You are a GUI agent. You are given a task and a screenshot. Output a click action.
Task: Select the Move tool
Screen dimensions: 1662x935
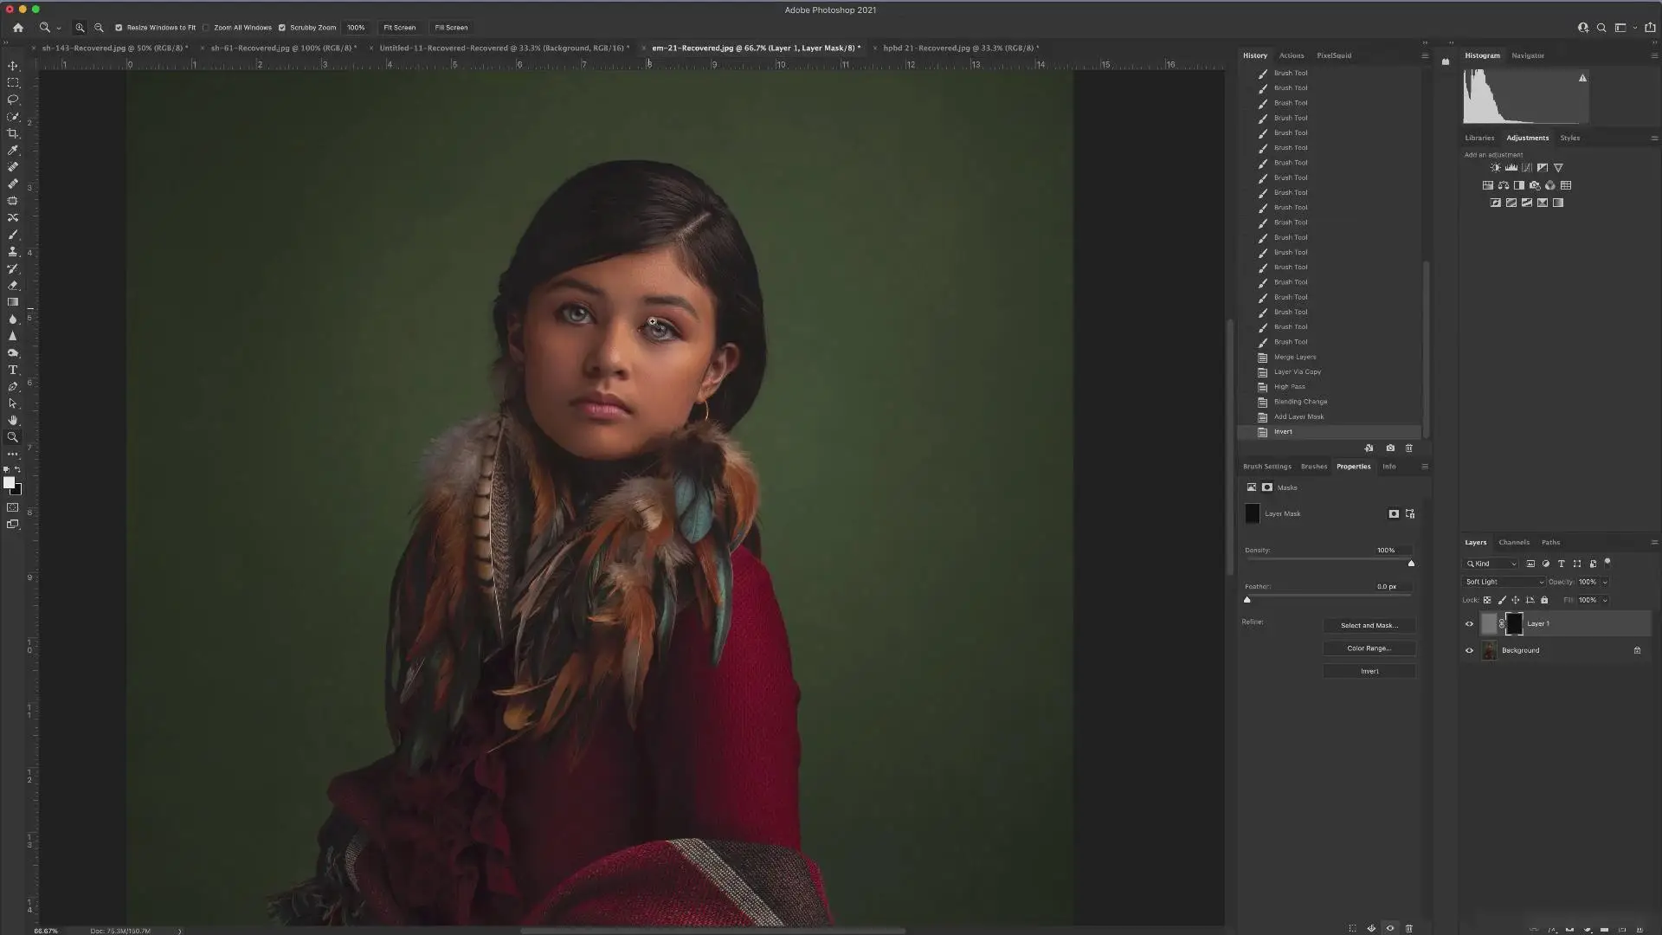[x=13, y=66]
